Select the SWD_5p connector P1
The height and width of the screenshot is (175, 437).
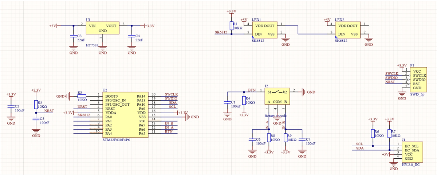click(x=417, y=80)
